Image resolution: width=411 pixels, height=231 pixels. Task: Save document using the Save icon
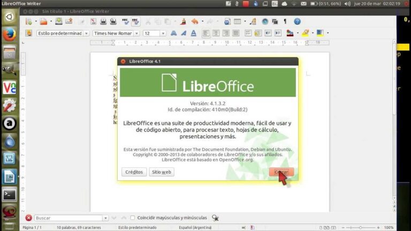pyautogui.click(x=59, y=21)
